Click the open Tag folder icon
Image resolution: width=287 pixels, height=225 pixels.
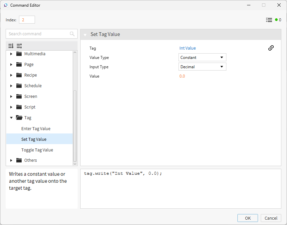[19, 117]
